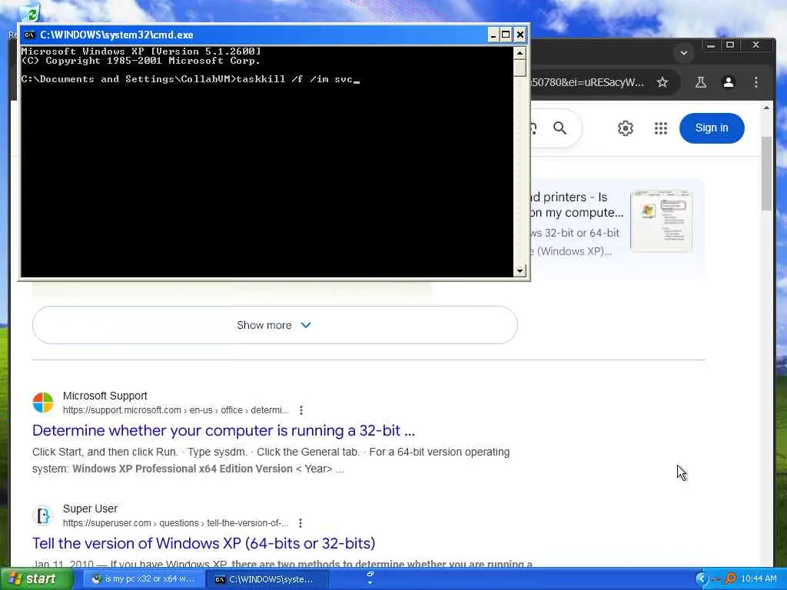Click Chrome address bar URL text

(x=587, y=82)
